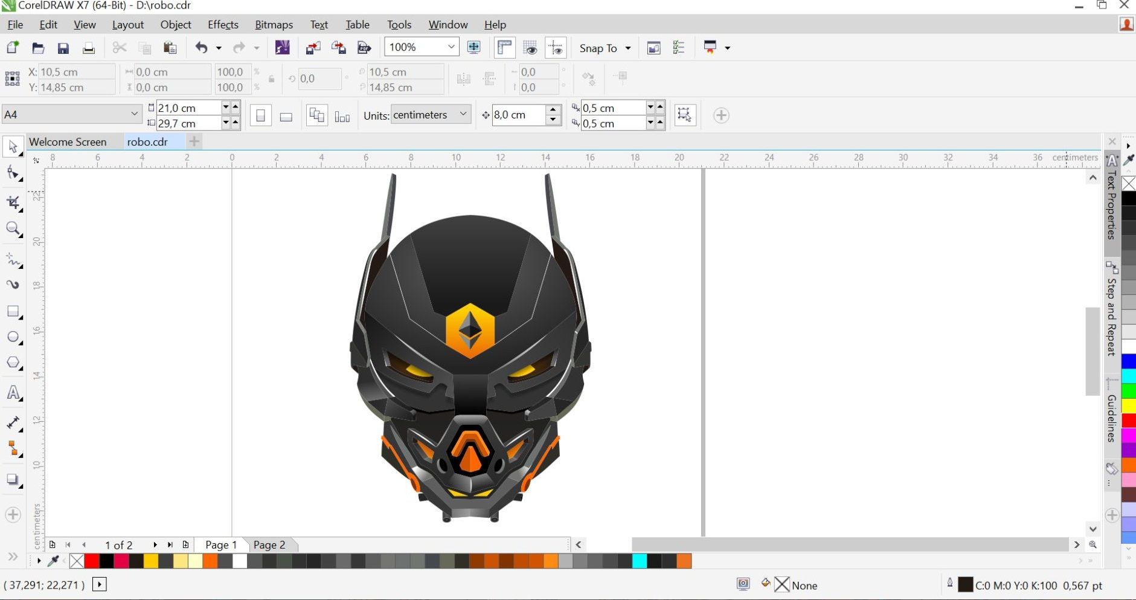Switch to the Page 2 tab
1136x600 pixels.
point(269,545)
